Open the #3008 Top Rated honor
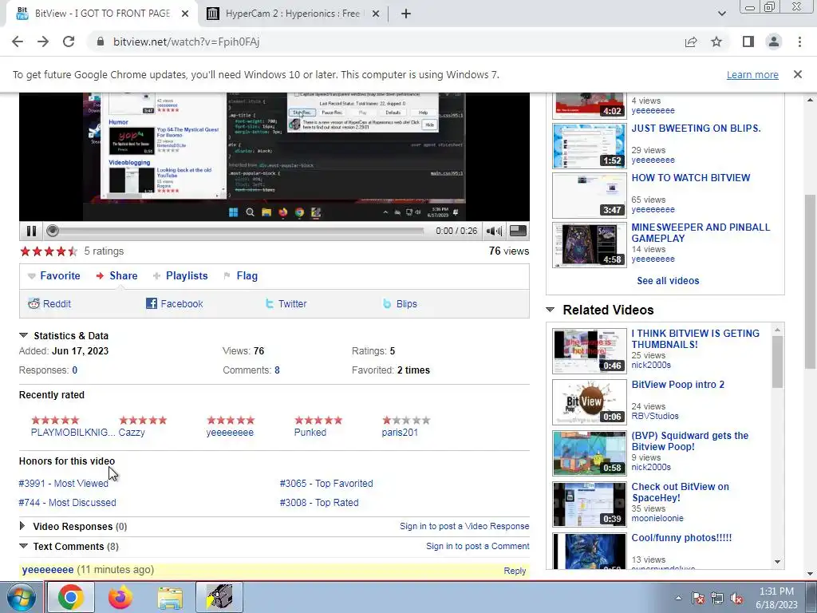The image size is (817, 613). click(319, 503)
